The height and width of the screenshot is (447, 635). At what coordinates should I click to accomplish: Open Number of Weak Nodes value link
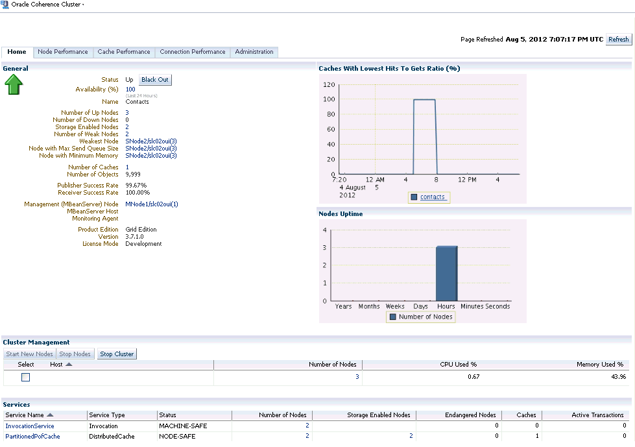point(127,134)
